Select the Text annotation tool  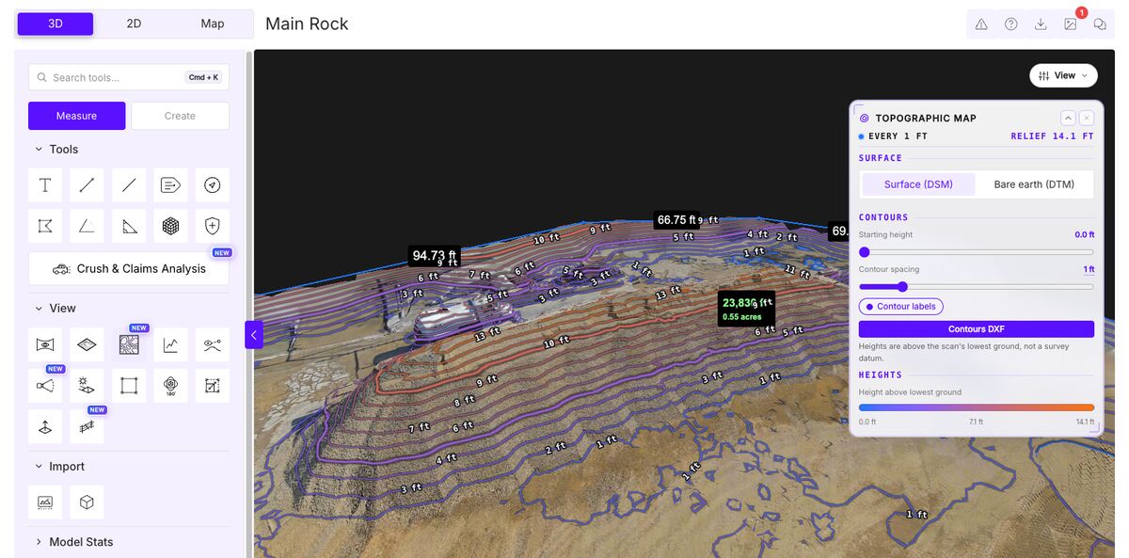click(45, 185)
